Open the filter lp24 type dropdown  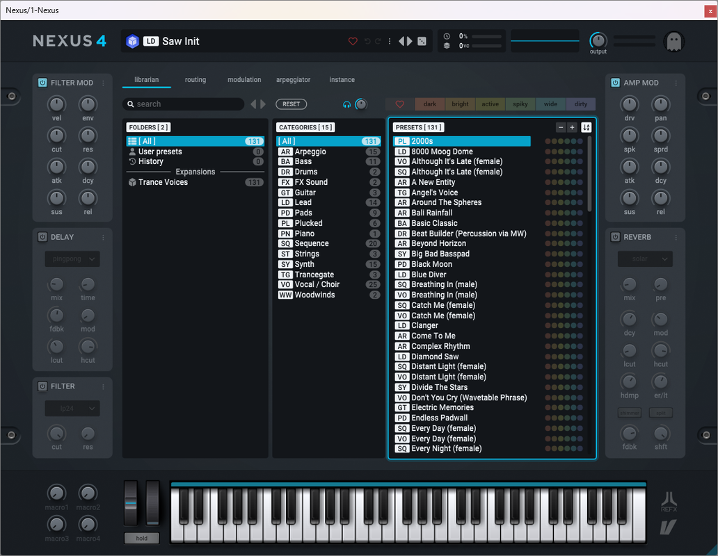click(72, 409)
